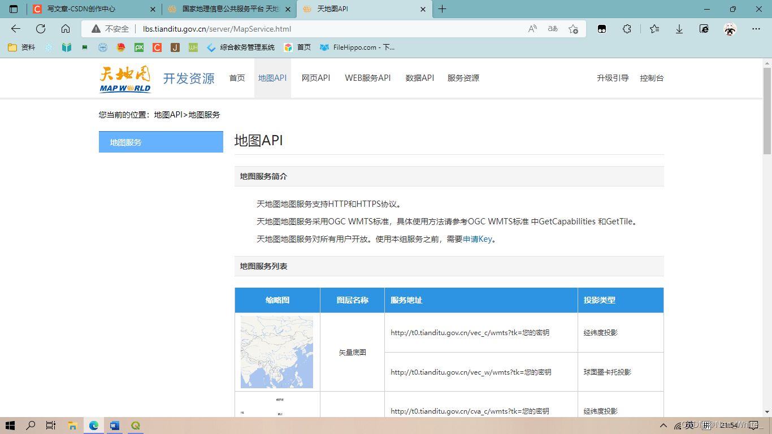The image size is (772, 434).
Task: Reload the current page
Action: [x=41, y=29]
